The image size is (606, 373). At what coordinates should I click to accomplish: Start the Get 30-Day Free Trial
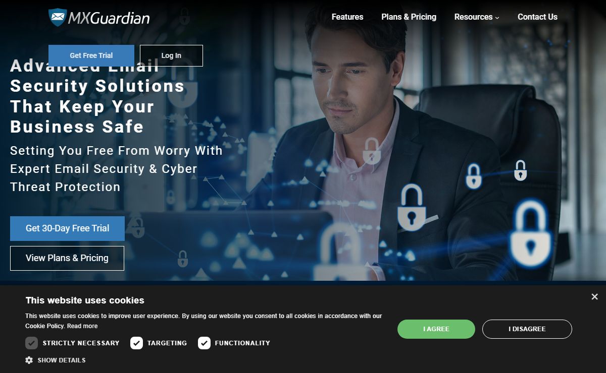(67, 228)
